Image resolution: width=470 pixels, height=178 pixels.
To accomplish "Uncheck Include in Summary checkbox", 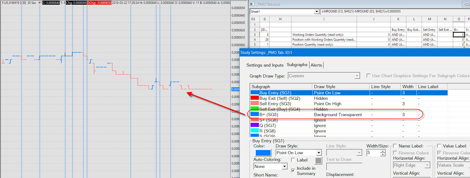I will point(293,170).
